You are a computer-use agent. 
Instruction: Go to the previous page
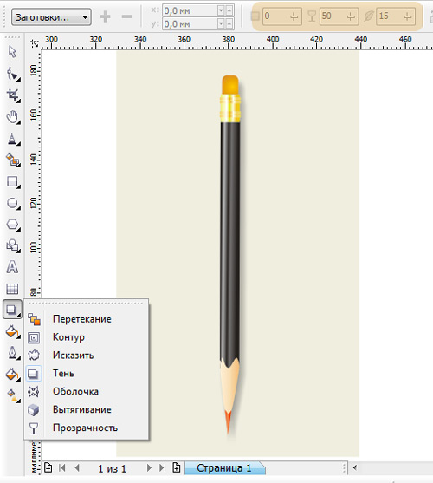point(77,468)
